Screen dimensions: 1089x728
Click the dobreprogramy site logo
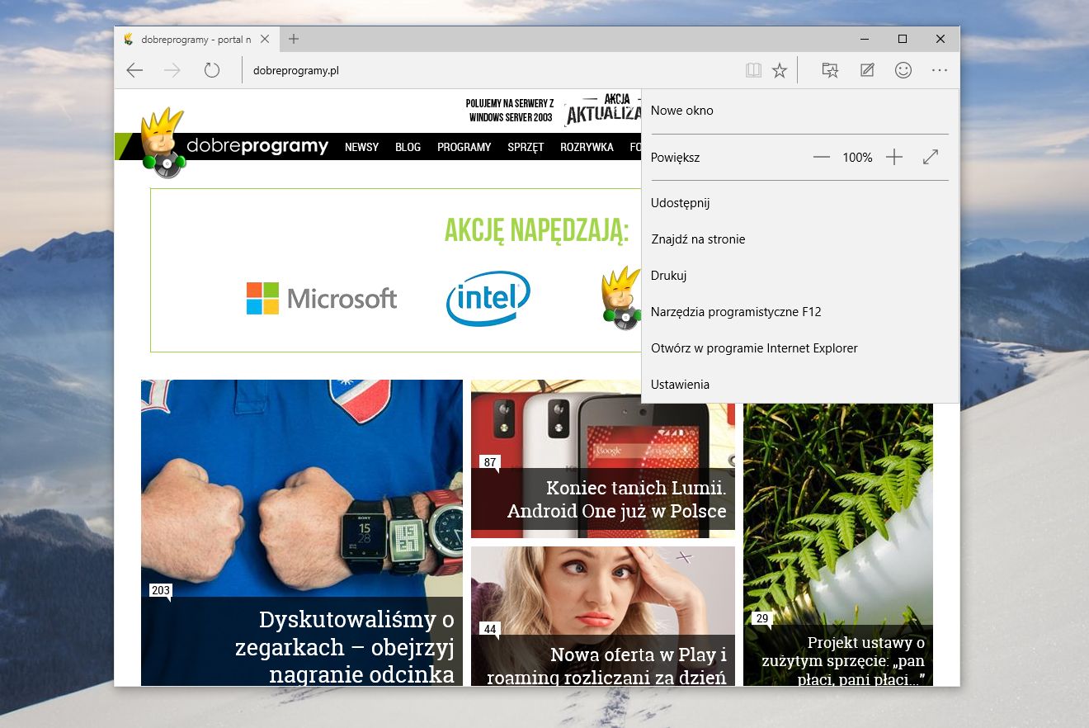tap(235, 144)
